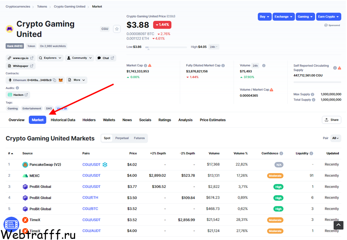Expand Community dropdown
The width and height of the screenshot is (347, 240).
click(80, 58)
